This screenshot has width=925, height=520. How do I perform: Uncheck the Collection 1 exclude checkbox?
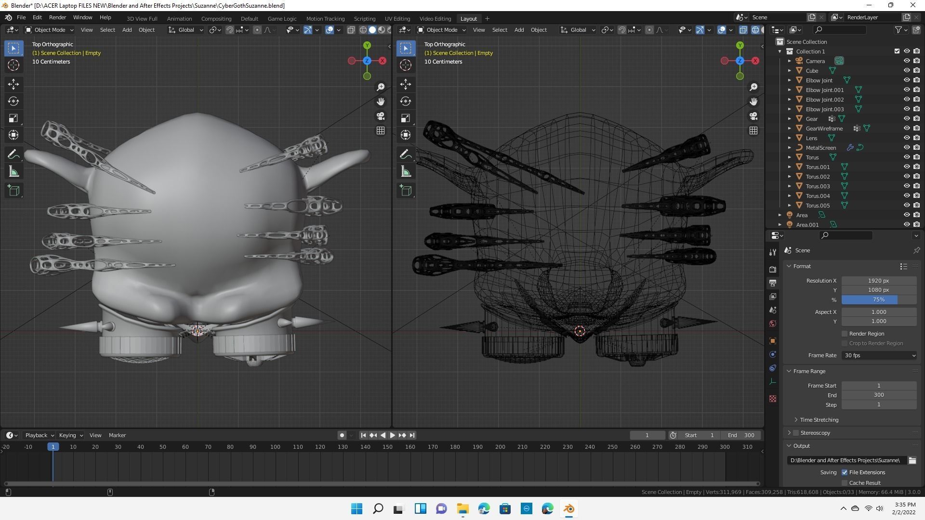[x=897, y=52]
